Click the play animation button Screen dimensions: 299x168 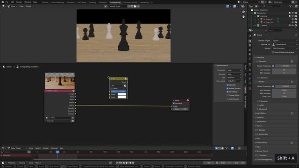[127, 163]
